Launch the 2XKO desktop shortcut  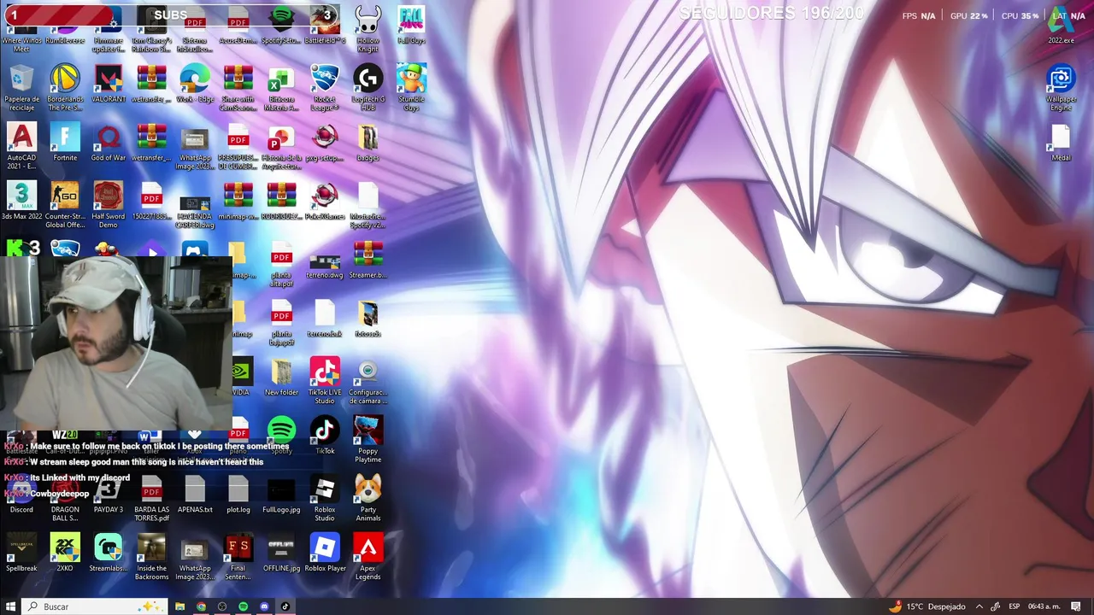tap(65, 553)
